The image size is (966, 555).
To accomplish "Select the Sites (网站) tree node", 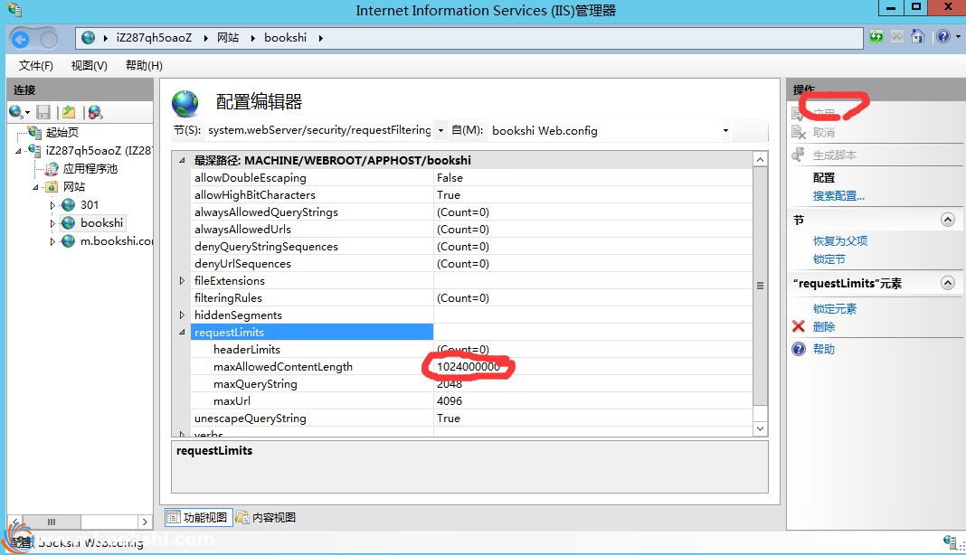I will (x=74, y=186).
